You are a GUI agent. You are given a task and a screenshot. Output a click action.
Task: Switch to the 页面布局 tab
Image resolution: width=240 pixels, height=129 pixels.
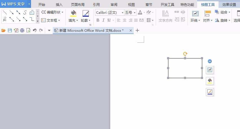pos(78,4)
